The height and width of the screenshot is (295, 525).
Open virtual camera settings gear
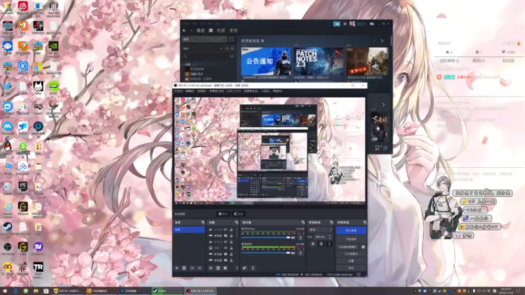(x=363, y=247)
